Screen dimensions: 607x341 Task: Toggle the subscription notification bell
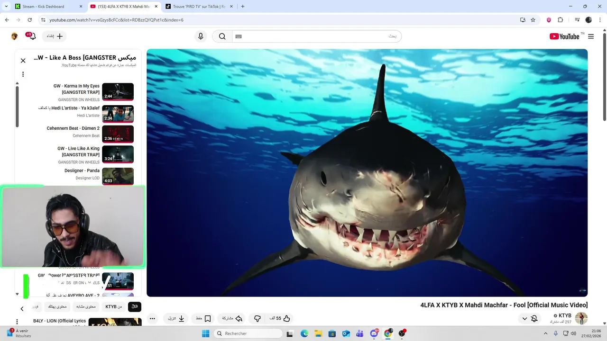coord(534,319)
